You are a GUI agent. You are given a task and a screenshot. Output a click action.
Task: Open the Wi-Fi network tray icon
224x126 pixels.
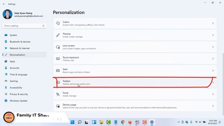click(196, 122)
